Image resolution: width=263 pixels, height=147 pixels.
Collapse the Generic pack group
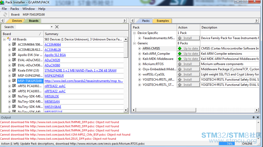click(x=134, y=44)
